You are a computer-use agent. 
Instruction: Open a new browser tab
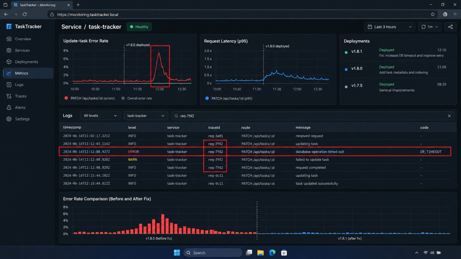78,4
